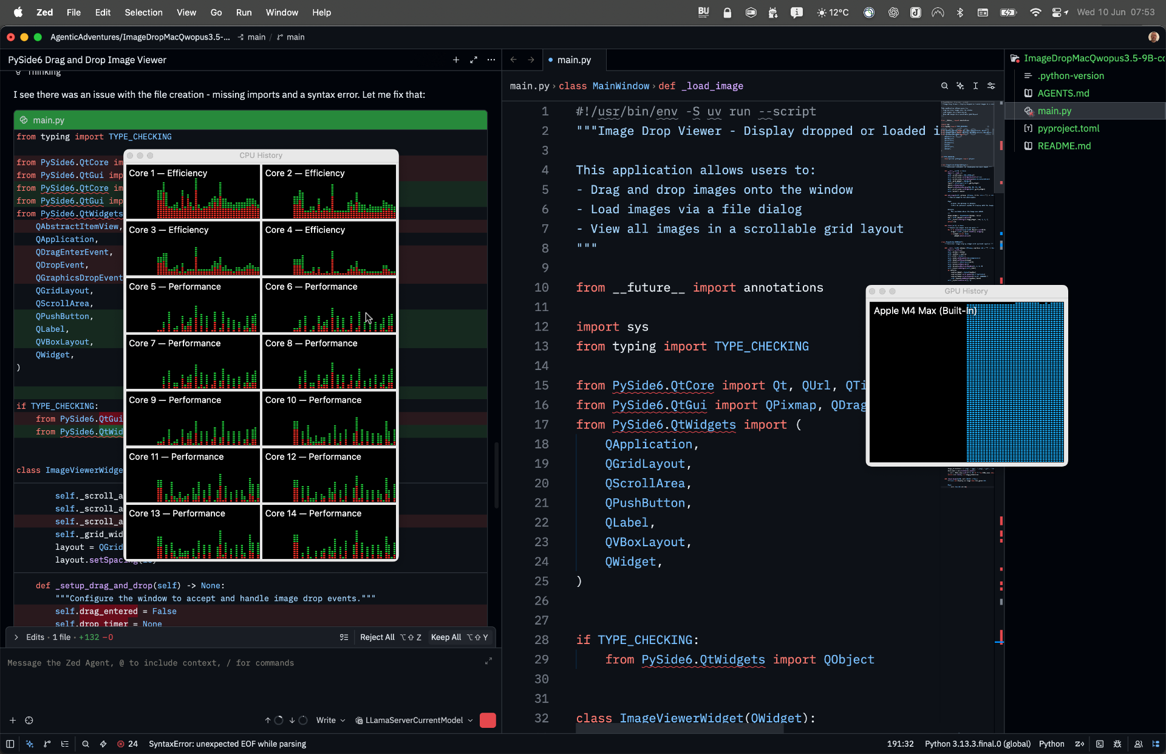1166x754 pixels.
Task: Go back in editor navigation history
Action: click(x=514, y=60)
